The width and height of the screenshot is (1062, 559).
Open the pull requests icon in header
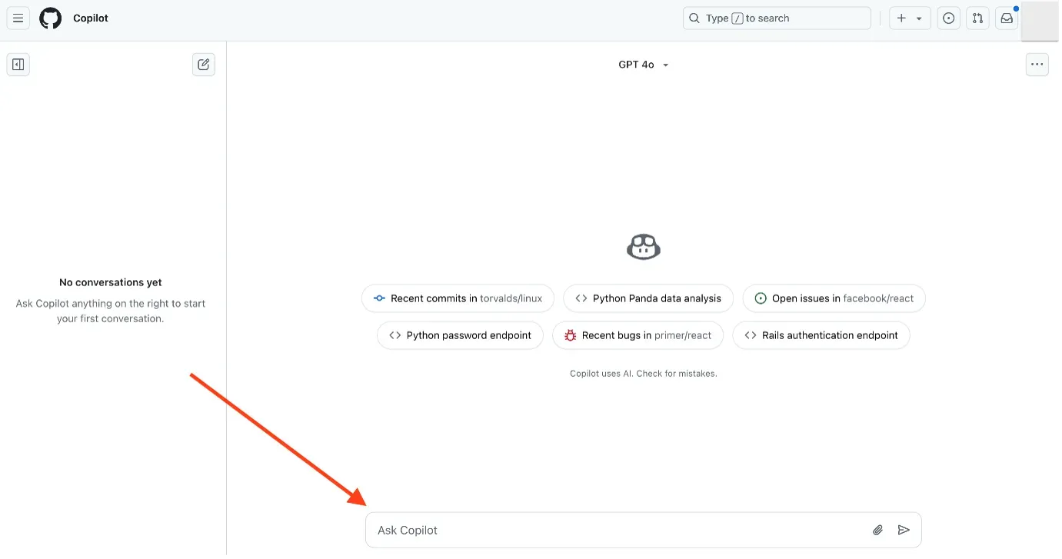click(977, 18)
